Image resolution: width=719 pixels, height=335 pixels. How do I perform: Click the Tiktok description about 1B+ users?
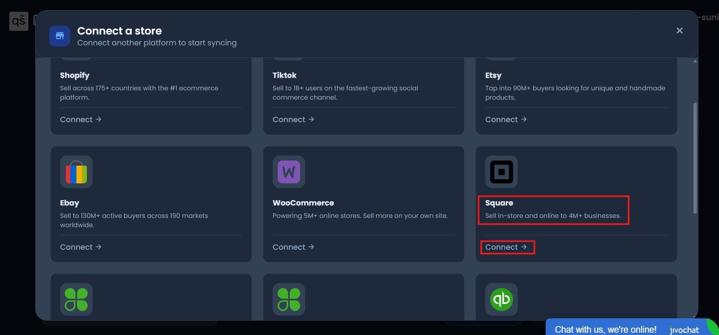pos(345,93)
